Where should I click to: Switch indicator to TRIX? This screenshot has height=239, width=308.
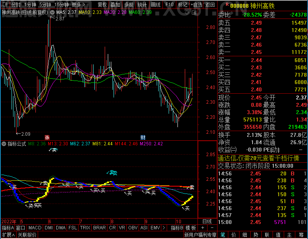(x=85, y=228)
